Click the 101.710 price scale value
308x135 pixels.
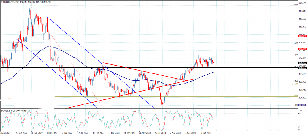click(x=303, y=90)
